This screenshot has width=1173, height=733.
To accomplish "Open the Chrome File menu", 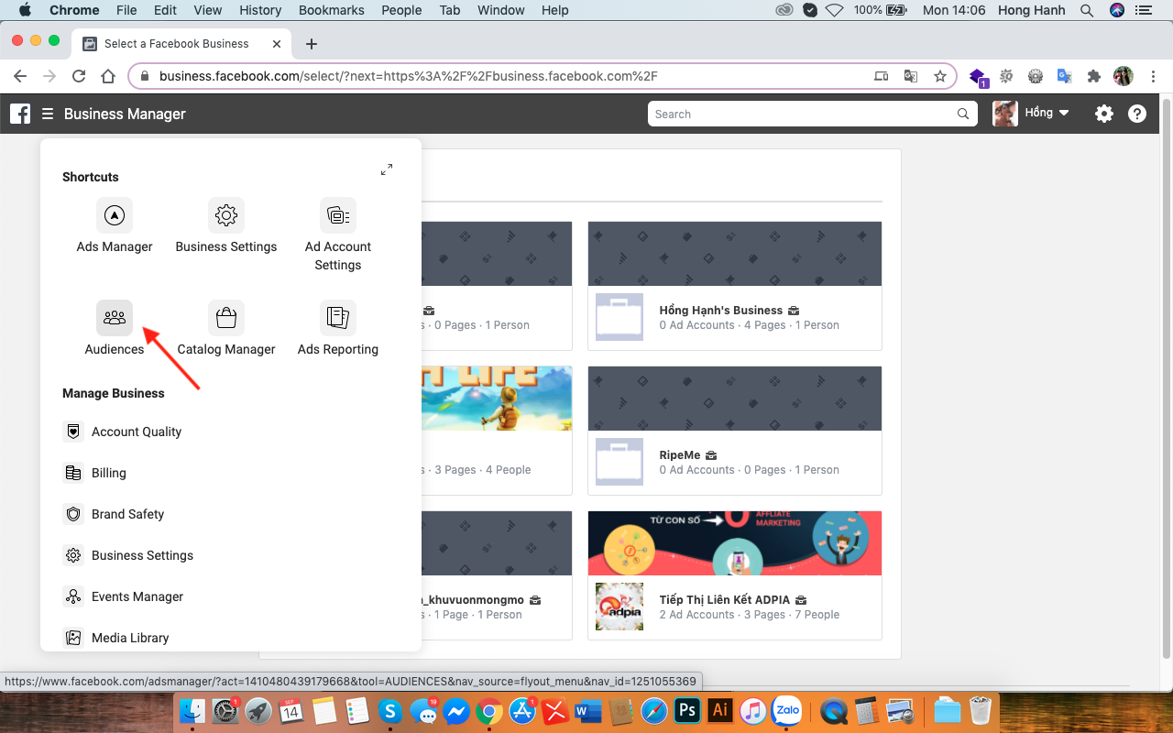I will click(x=126, y=10).
